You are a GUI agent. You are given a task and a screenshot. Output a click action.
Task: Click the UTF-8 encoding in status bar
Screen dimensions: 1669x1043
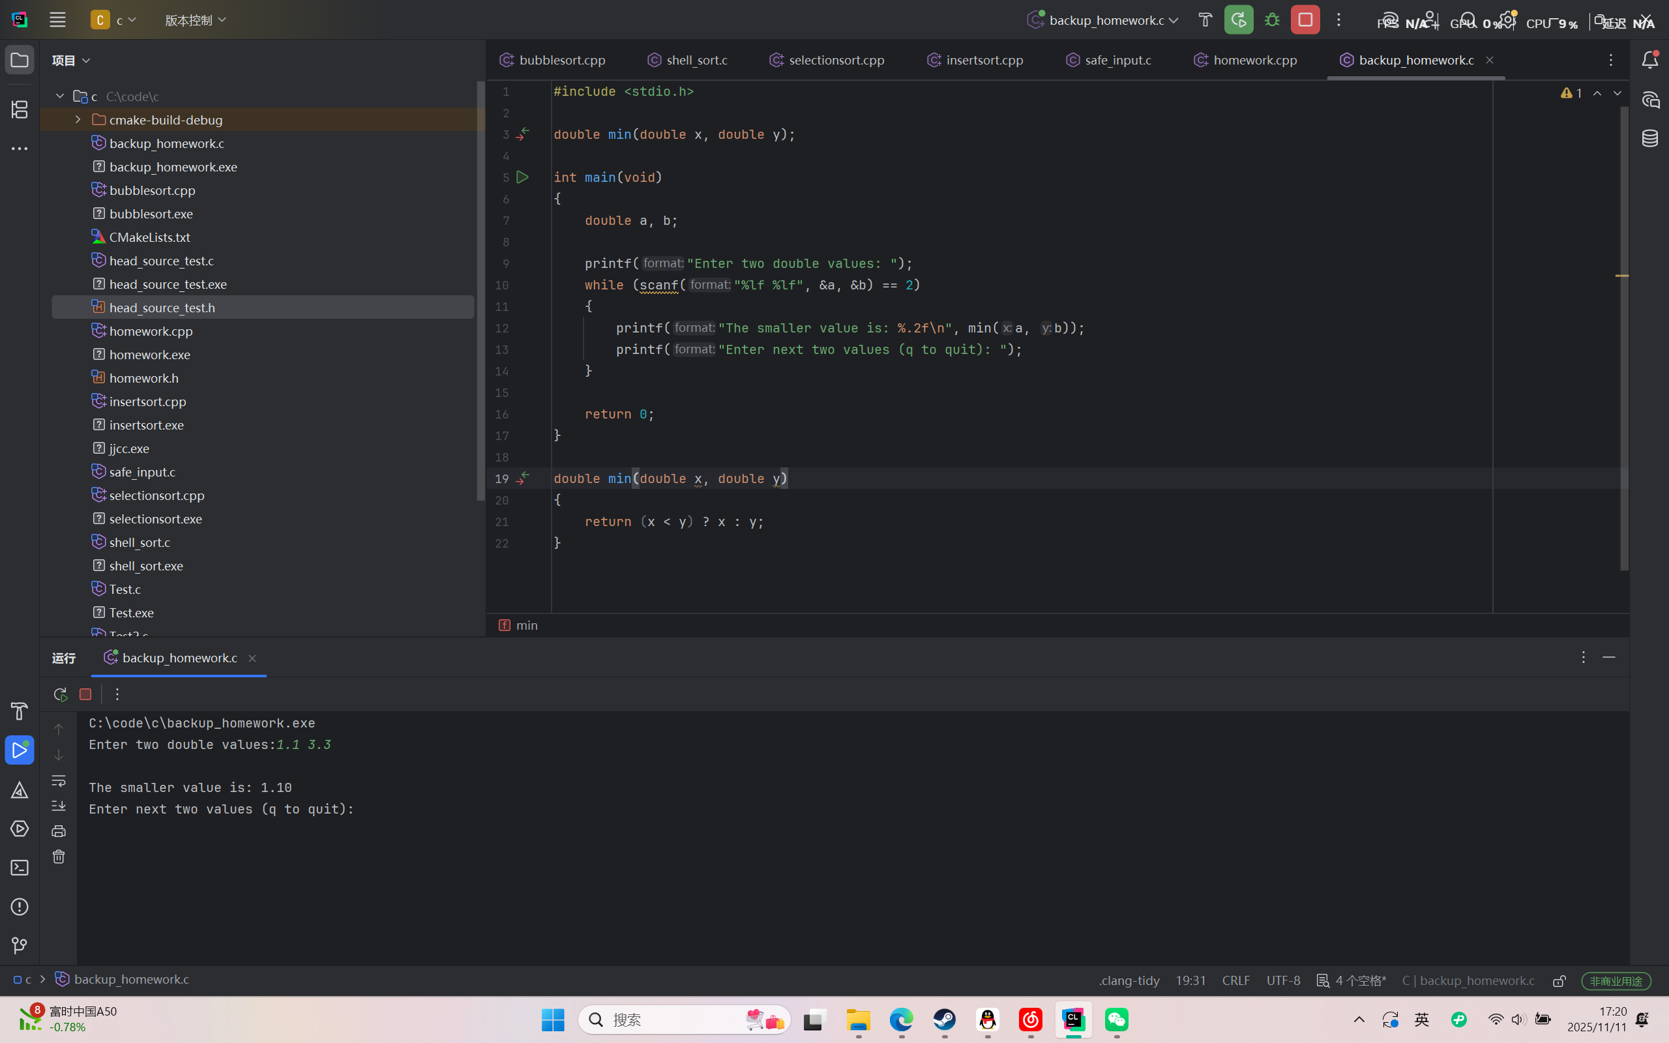[x=1283, y=980]
